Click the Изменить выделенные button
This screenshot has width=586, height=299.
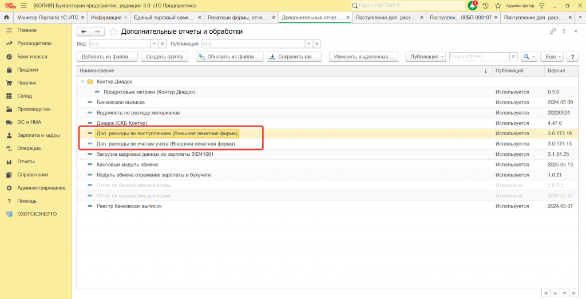tap(363, 57)
